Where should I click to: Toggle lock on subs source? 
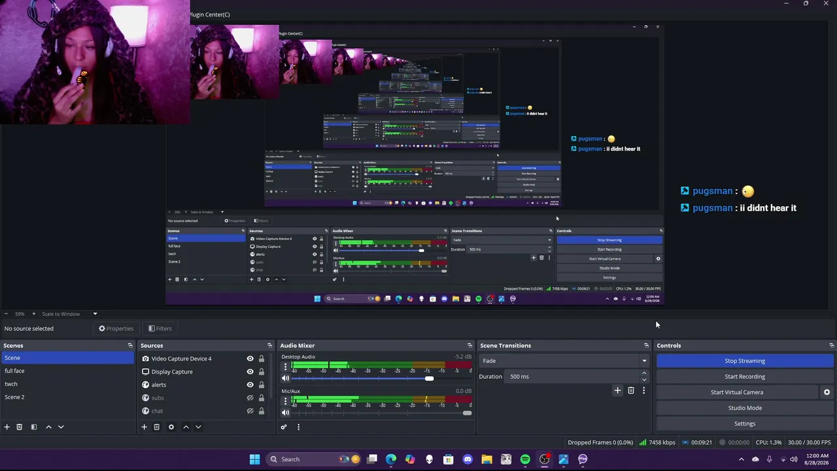coord(262,398)
